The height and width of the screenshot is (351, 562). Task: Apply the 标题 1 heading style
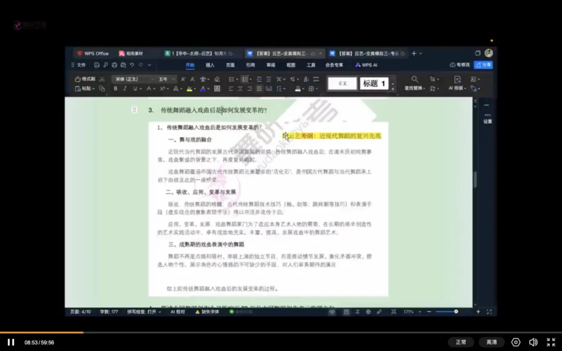coord(374,83)
